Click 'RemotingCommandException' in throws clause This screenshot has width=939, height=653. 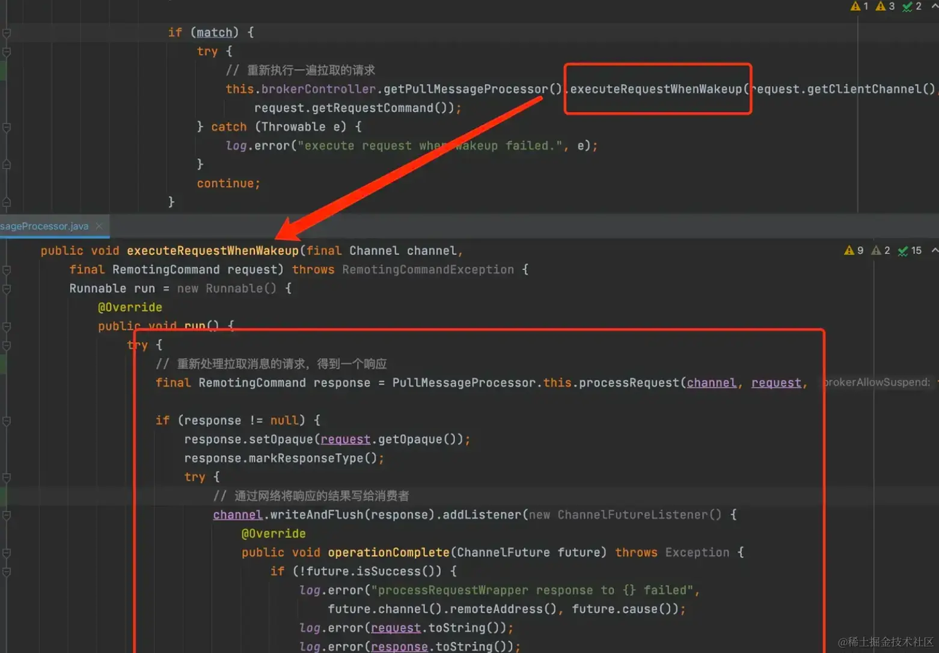tap(428, 269)
